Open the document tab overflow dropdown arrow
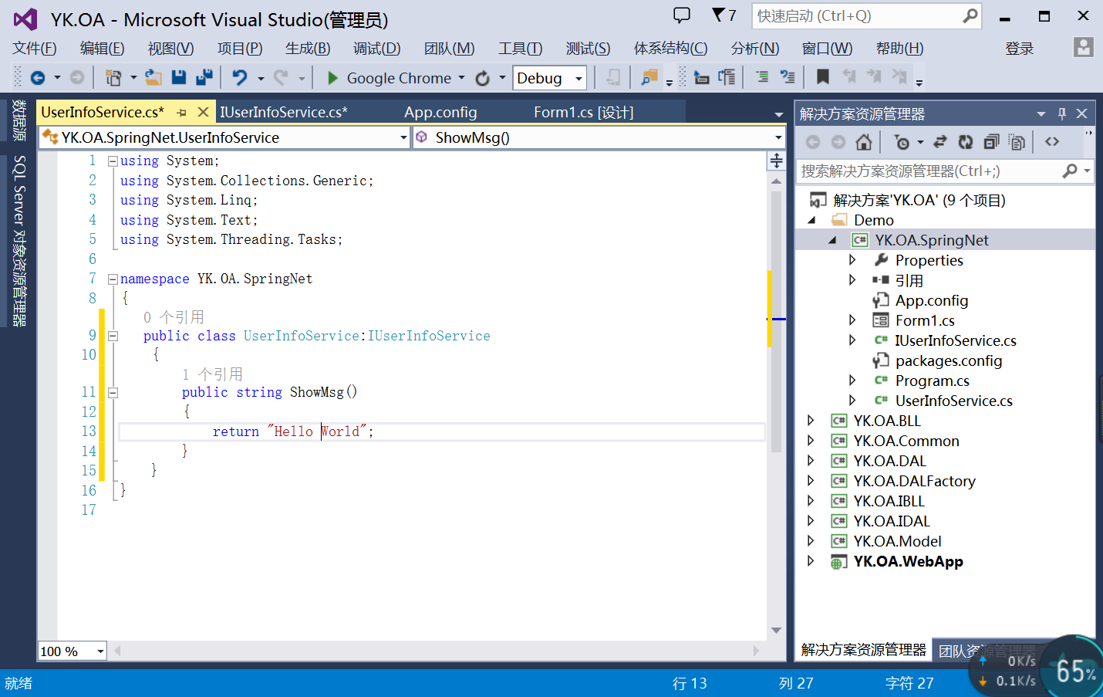 click(x=779, y=114)
